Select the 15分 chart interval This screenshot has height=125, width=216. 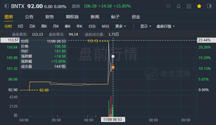point(92,26)
